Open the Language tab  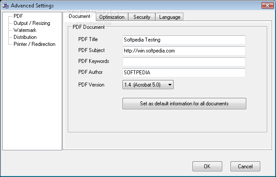tap(170, 17)
